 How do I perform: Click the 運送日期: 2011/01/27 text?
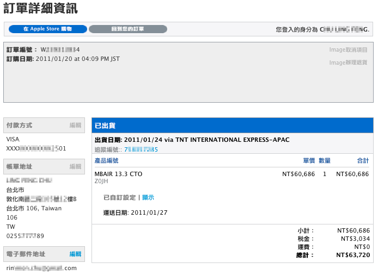tap(135, 212)
